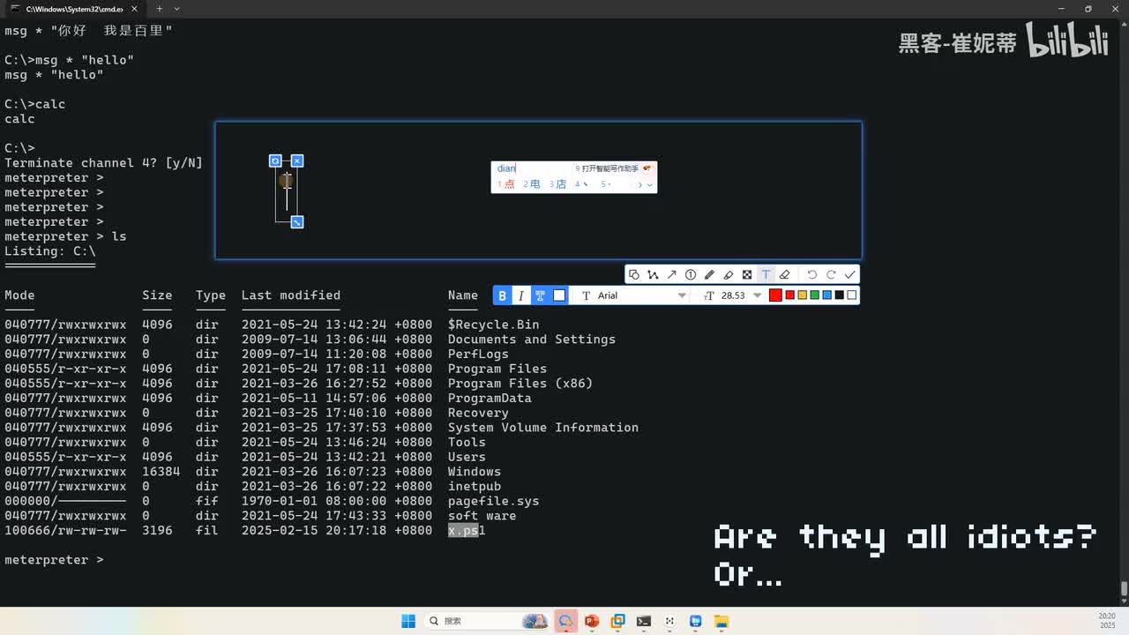The image size is (1129, 635).
Task: Open the font size 28.53 dropdown
Action: (x=732, y=295)
